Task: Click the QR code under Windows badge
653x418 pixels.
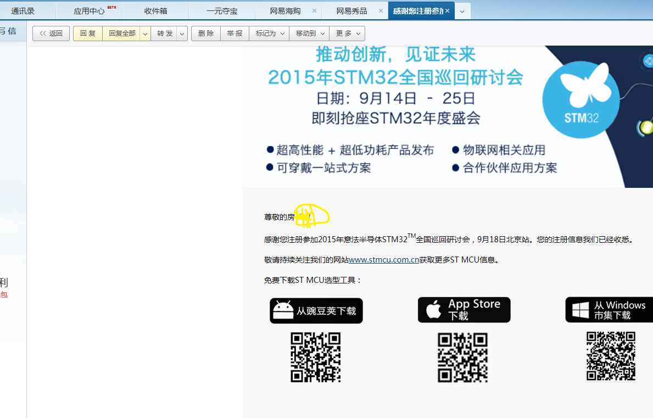Action: click(x=611, y=356)
